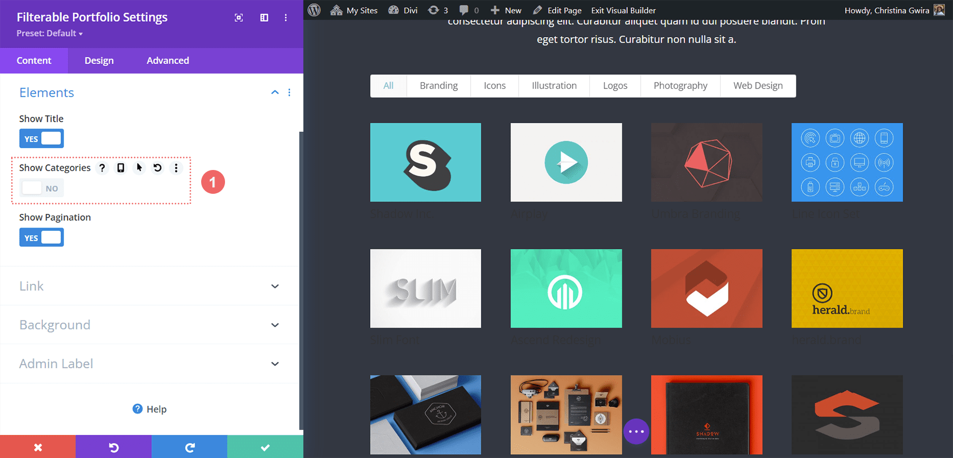Open the settings header three-dot menu
The width and height of the screenshot is (953, 458).
click(286, 17)
